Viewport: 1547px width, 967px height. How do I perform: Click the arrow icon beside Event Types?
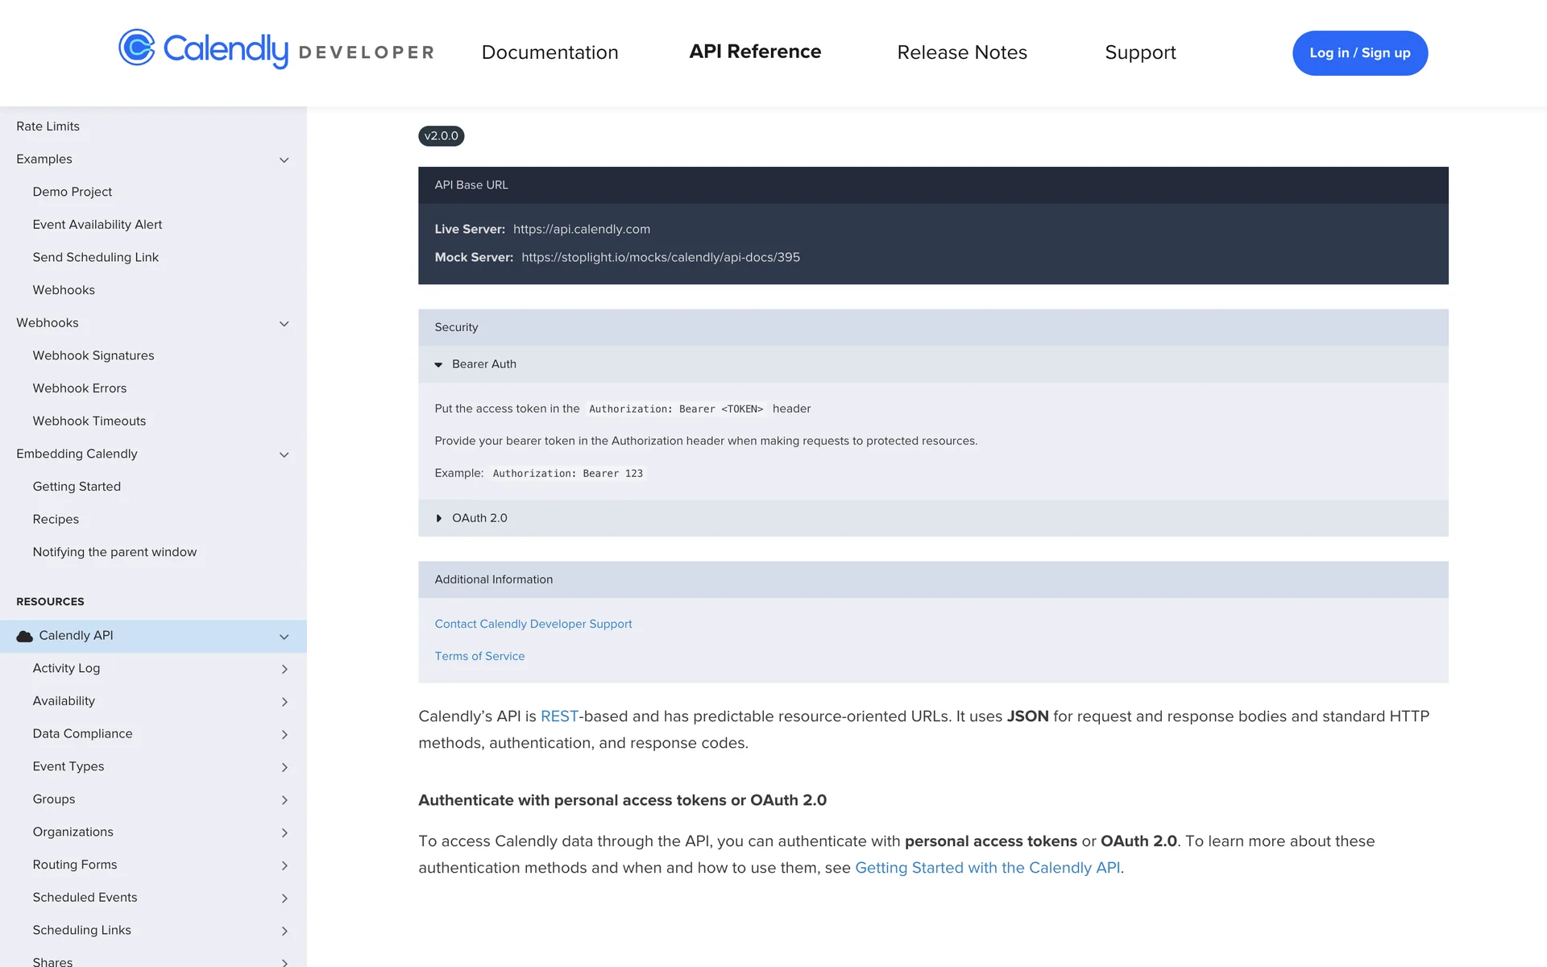pyautogui.click(x=284, y=767)
